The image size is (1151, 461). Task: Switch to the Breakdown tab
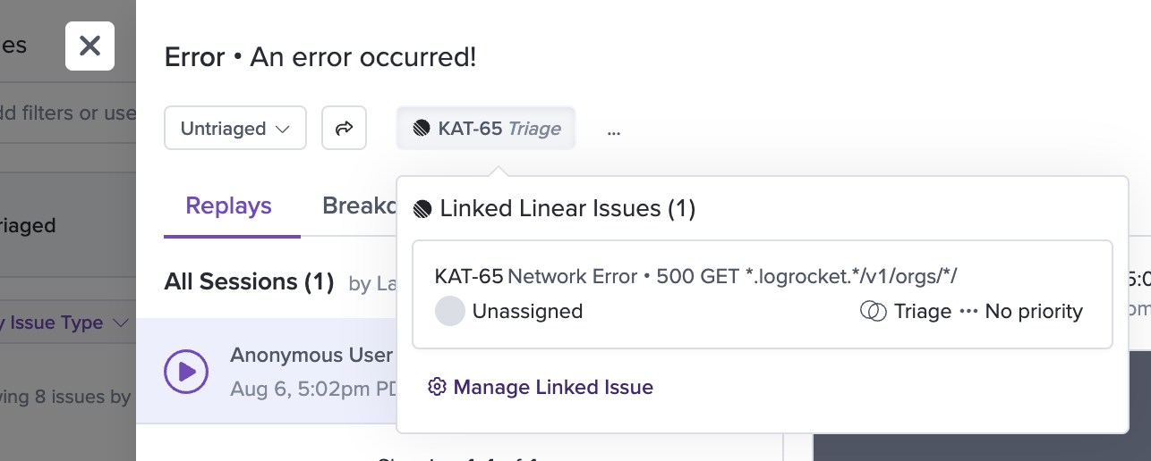[359, 206]
